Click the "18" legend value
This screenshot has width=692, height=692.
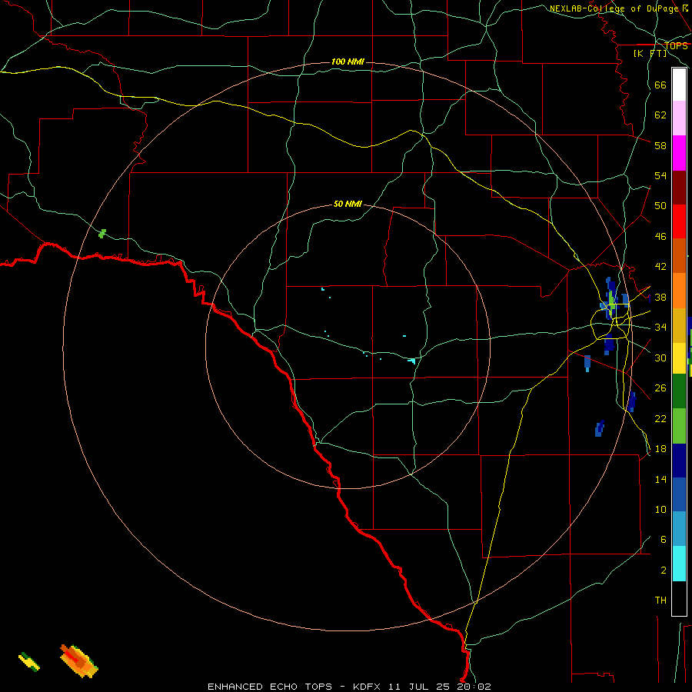pos(660,449)
